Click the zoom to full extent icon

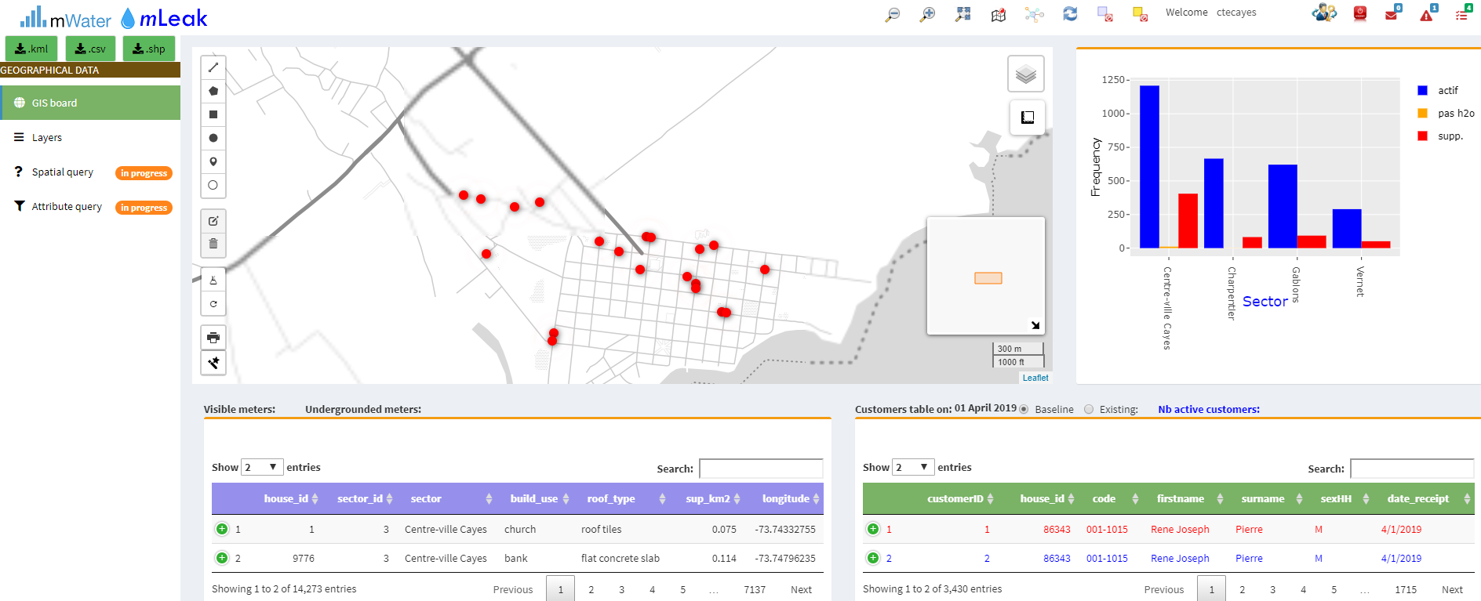tap(963, 14)
